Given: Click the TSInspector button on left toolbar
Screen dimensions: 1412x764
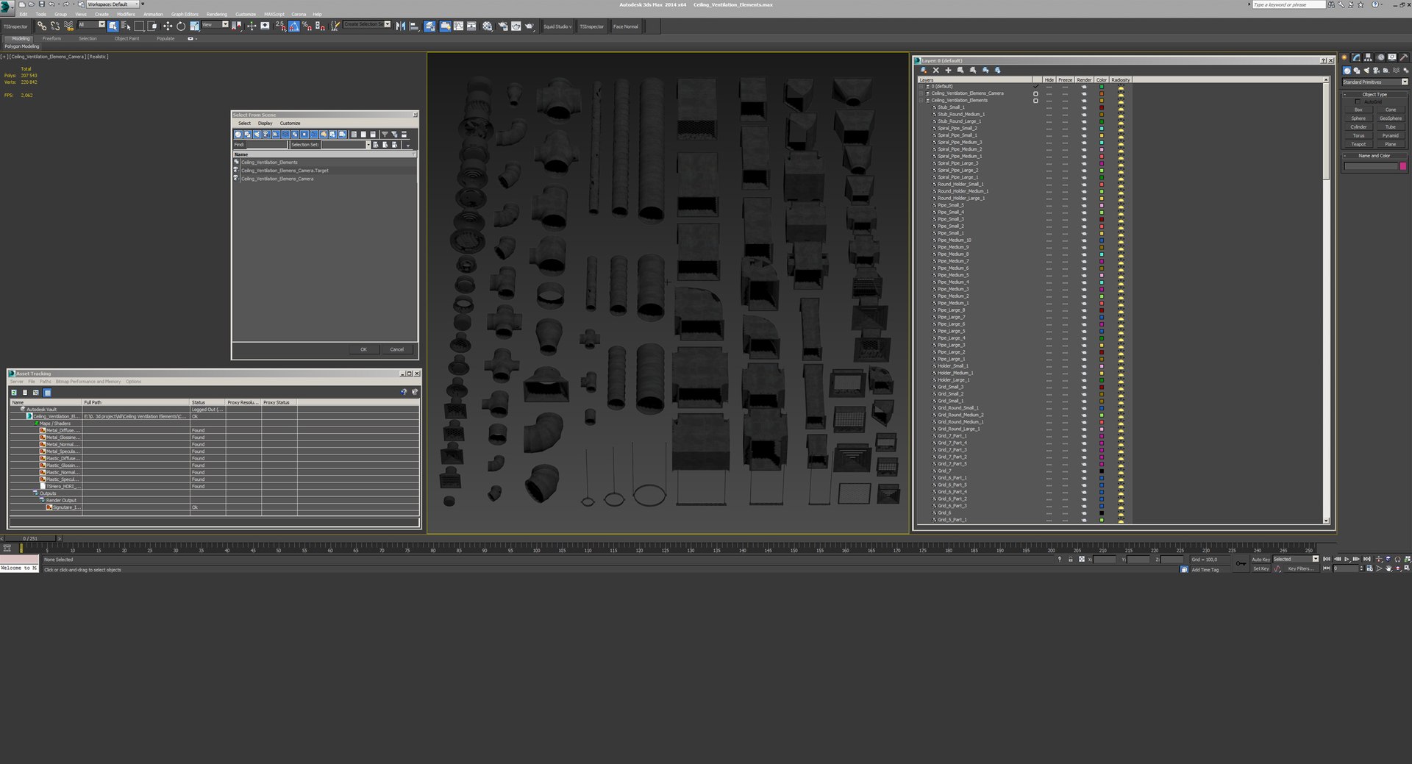Looking at the screenshot, I should (x=15, y=26).
